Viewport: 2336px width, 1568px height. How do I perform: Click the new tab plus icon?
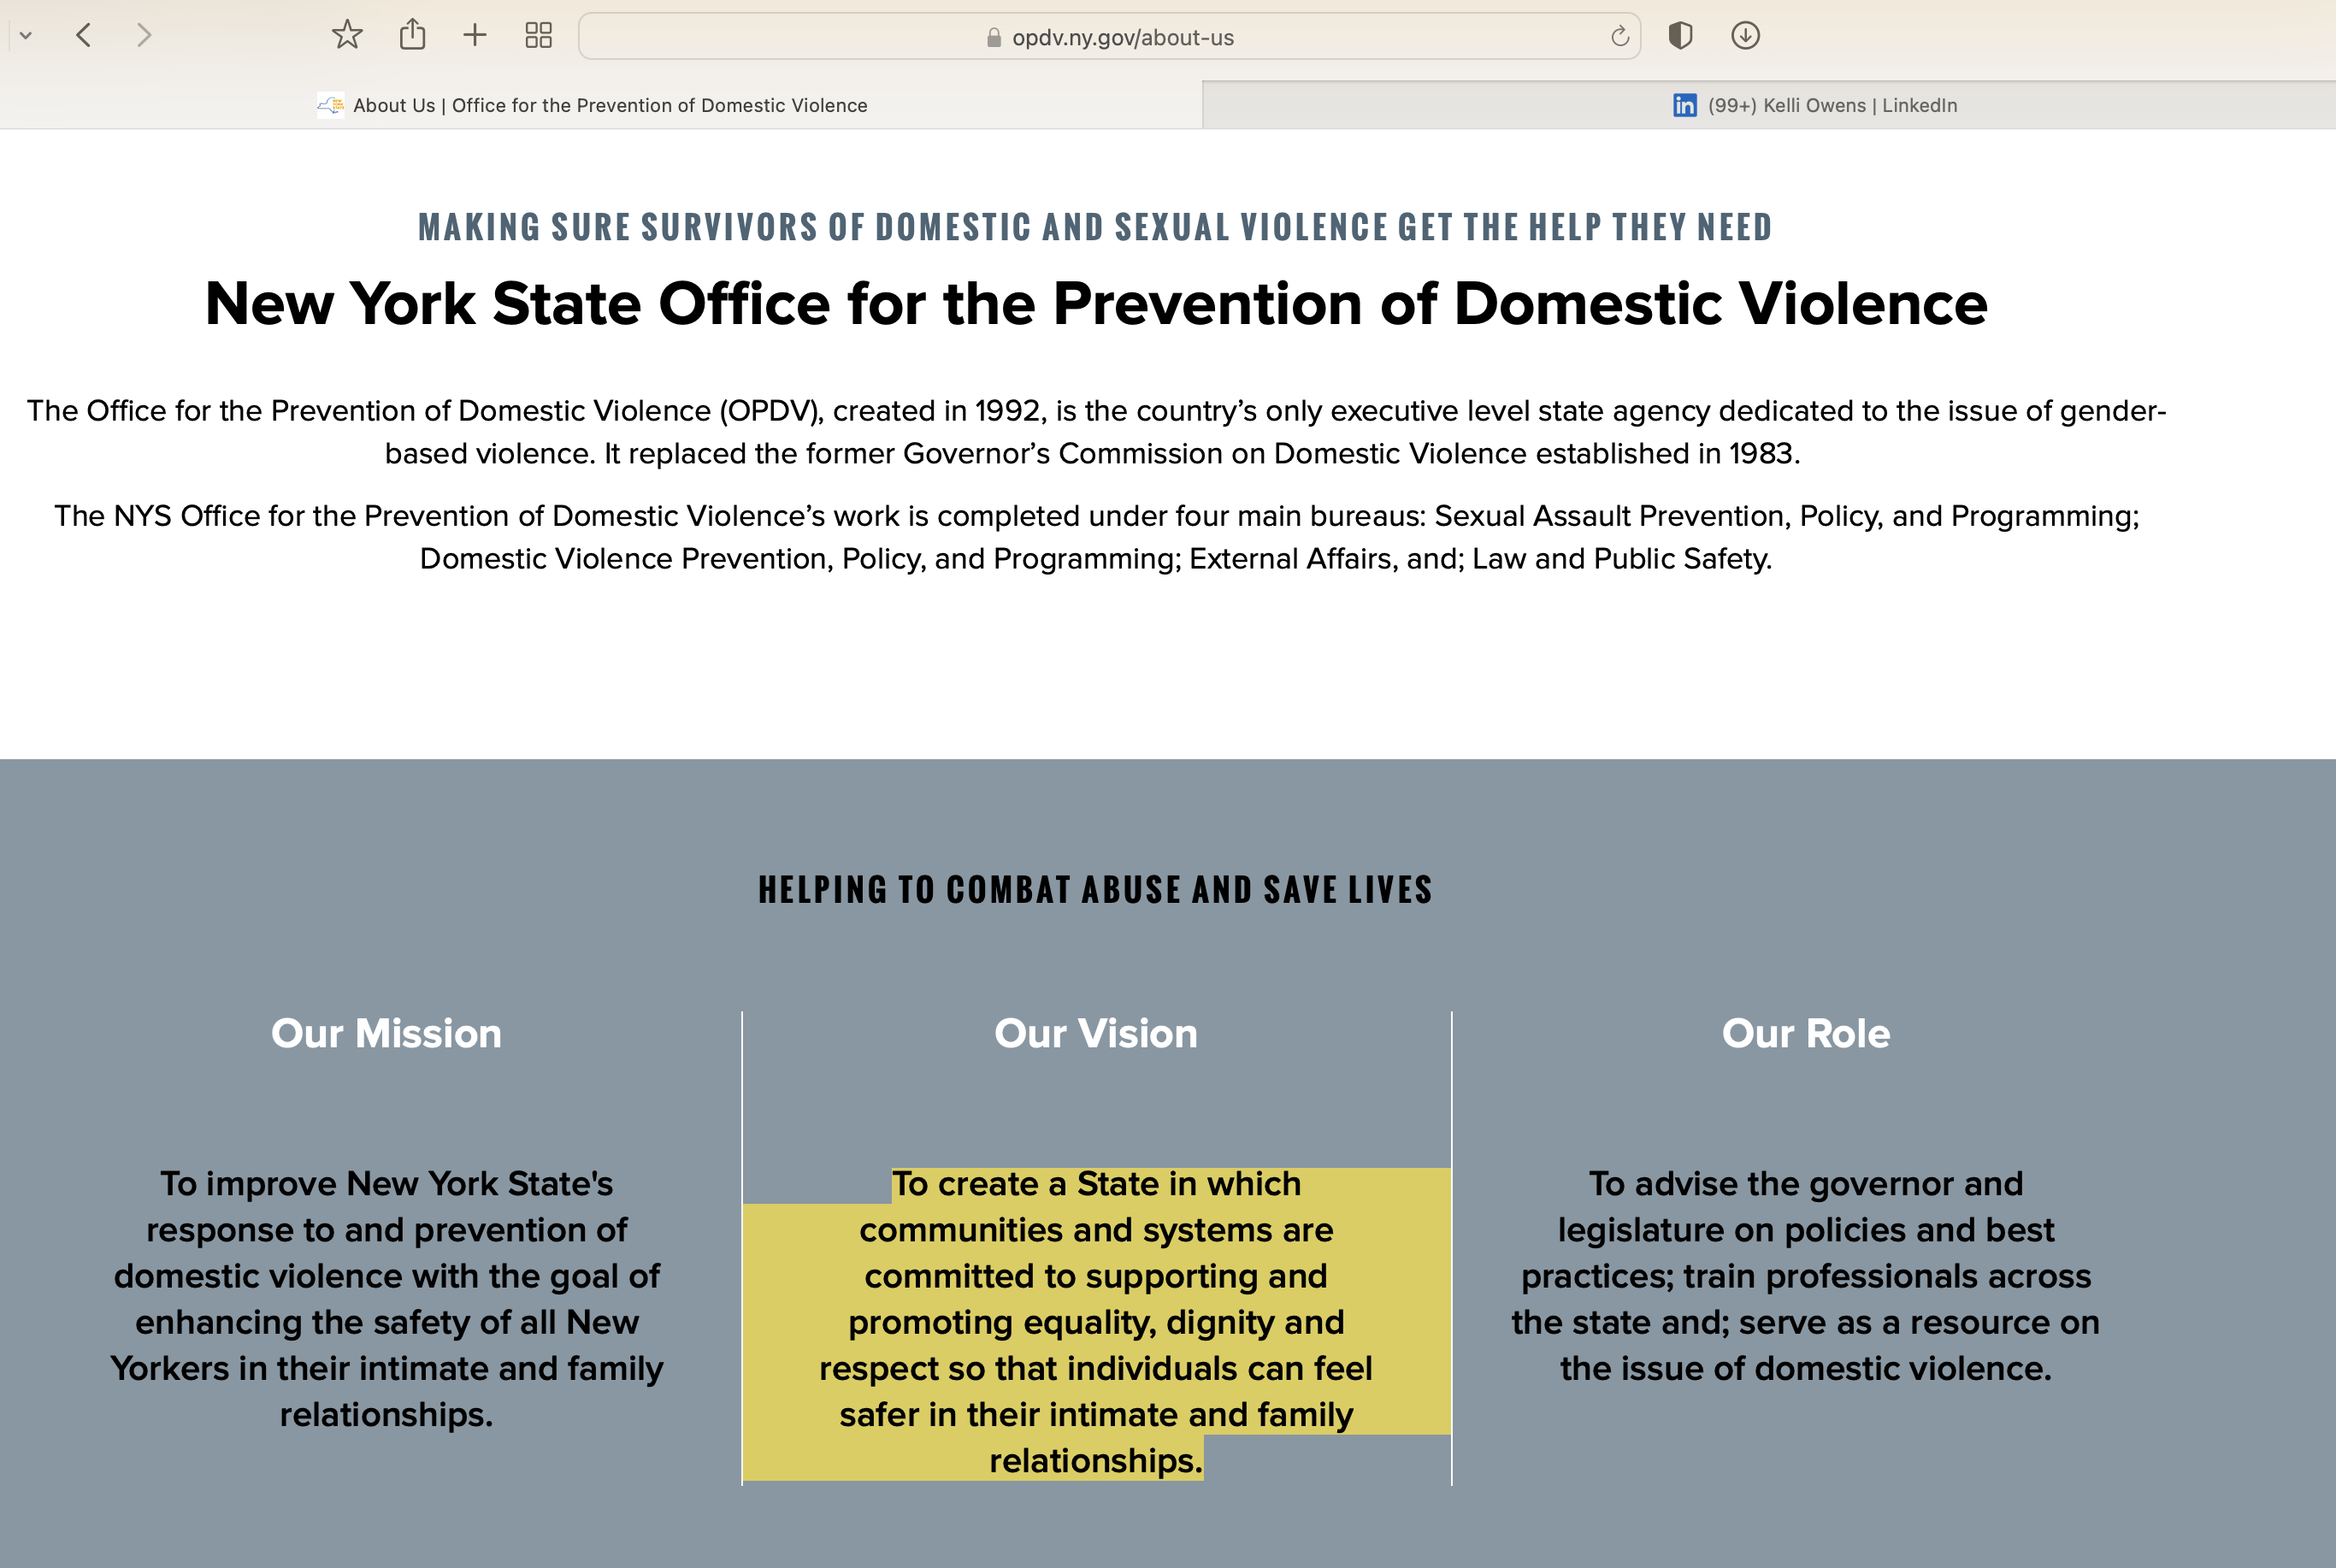pyautogui.click(x=475, y=36)
